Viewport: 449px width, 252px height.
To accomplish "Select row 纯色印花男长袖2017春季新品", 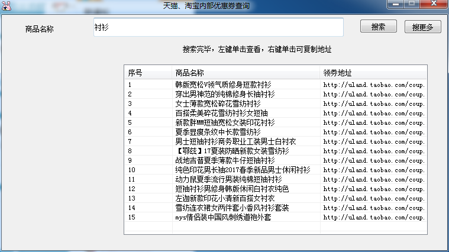I will (243, 170).
